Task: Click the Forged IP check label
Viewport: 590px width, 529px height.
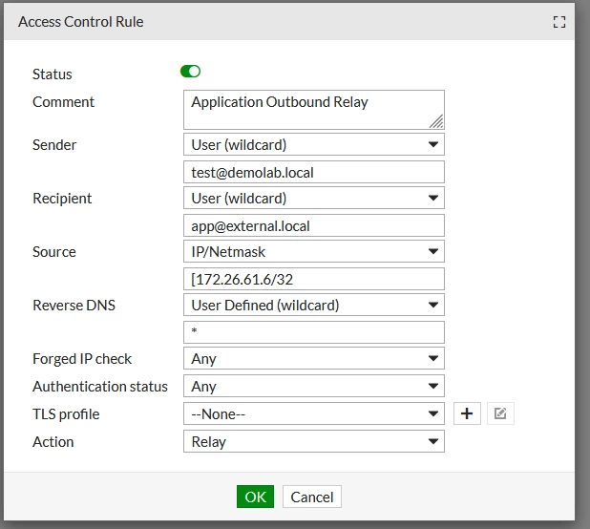Action: 82,359
